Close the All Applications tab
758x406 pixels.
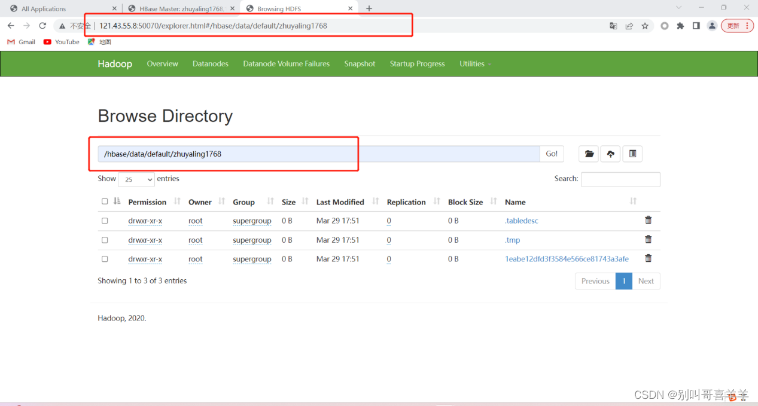(115, 8)
